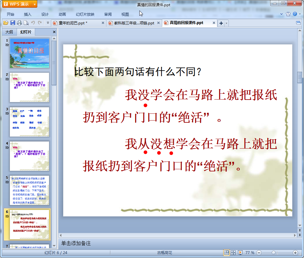This screenshot has width=304, height=258.
Task: Redo the last action
Action: coord(40,23)
